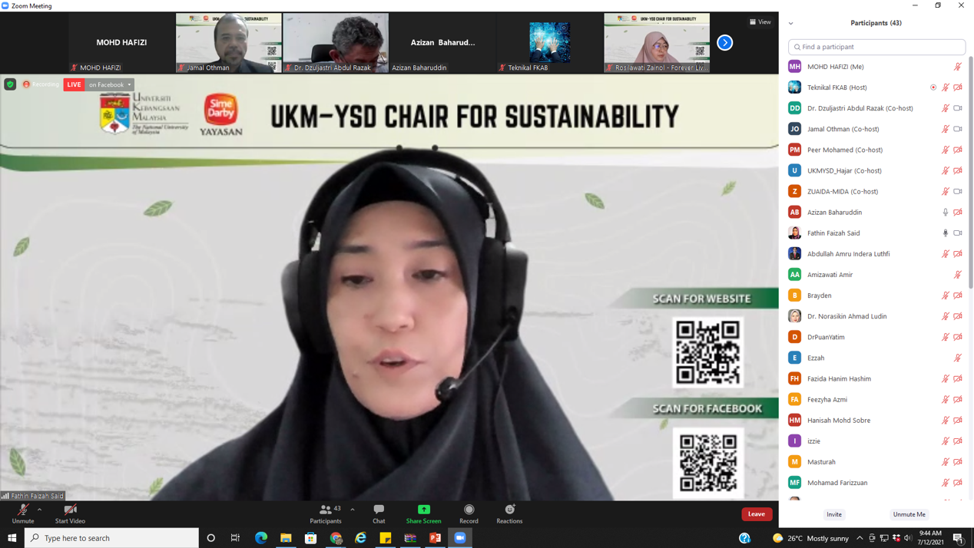
Task: Click the green encryption shield icon
Action: tap(10, 84)
